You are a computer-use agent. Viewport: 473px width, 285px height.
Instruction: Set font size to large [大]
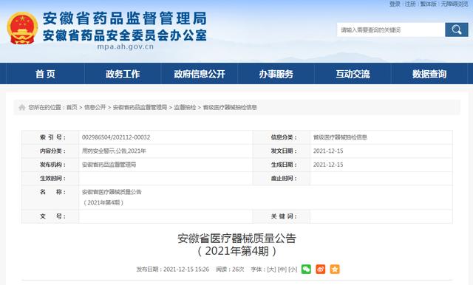click(x=271, y=269)
